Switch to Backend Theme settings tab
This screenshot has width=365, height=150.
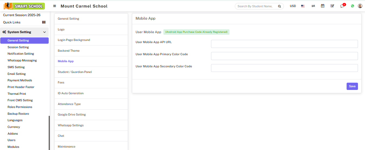(69, 51)
